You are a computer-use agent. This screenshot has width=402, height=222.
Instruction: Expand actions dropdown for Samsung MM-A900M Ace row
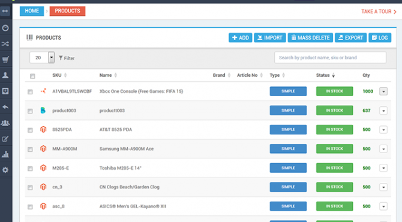coord(383,149)
